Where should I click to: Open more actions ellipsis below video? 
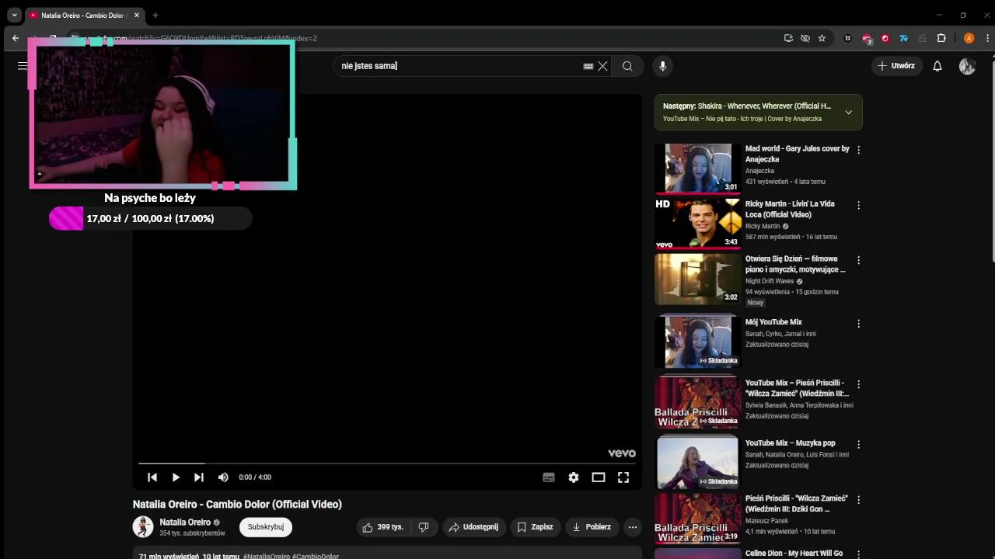(x=633, y=527)
